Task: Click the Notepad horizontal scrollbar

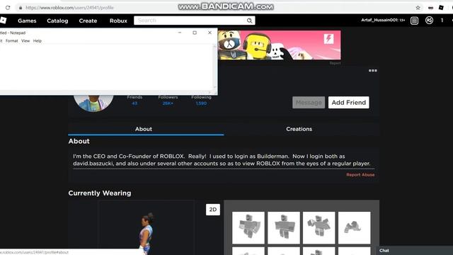Action: coord(106,92)
